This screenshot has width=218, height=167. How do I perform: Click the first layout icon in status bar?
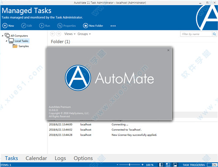161,165
